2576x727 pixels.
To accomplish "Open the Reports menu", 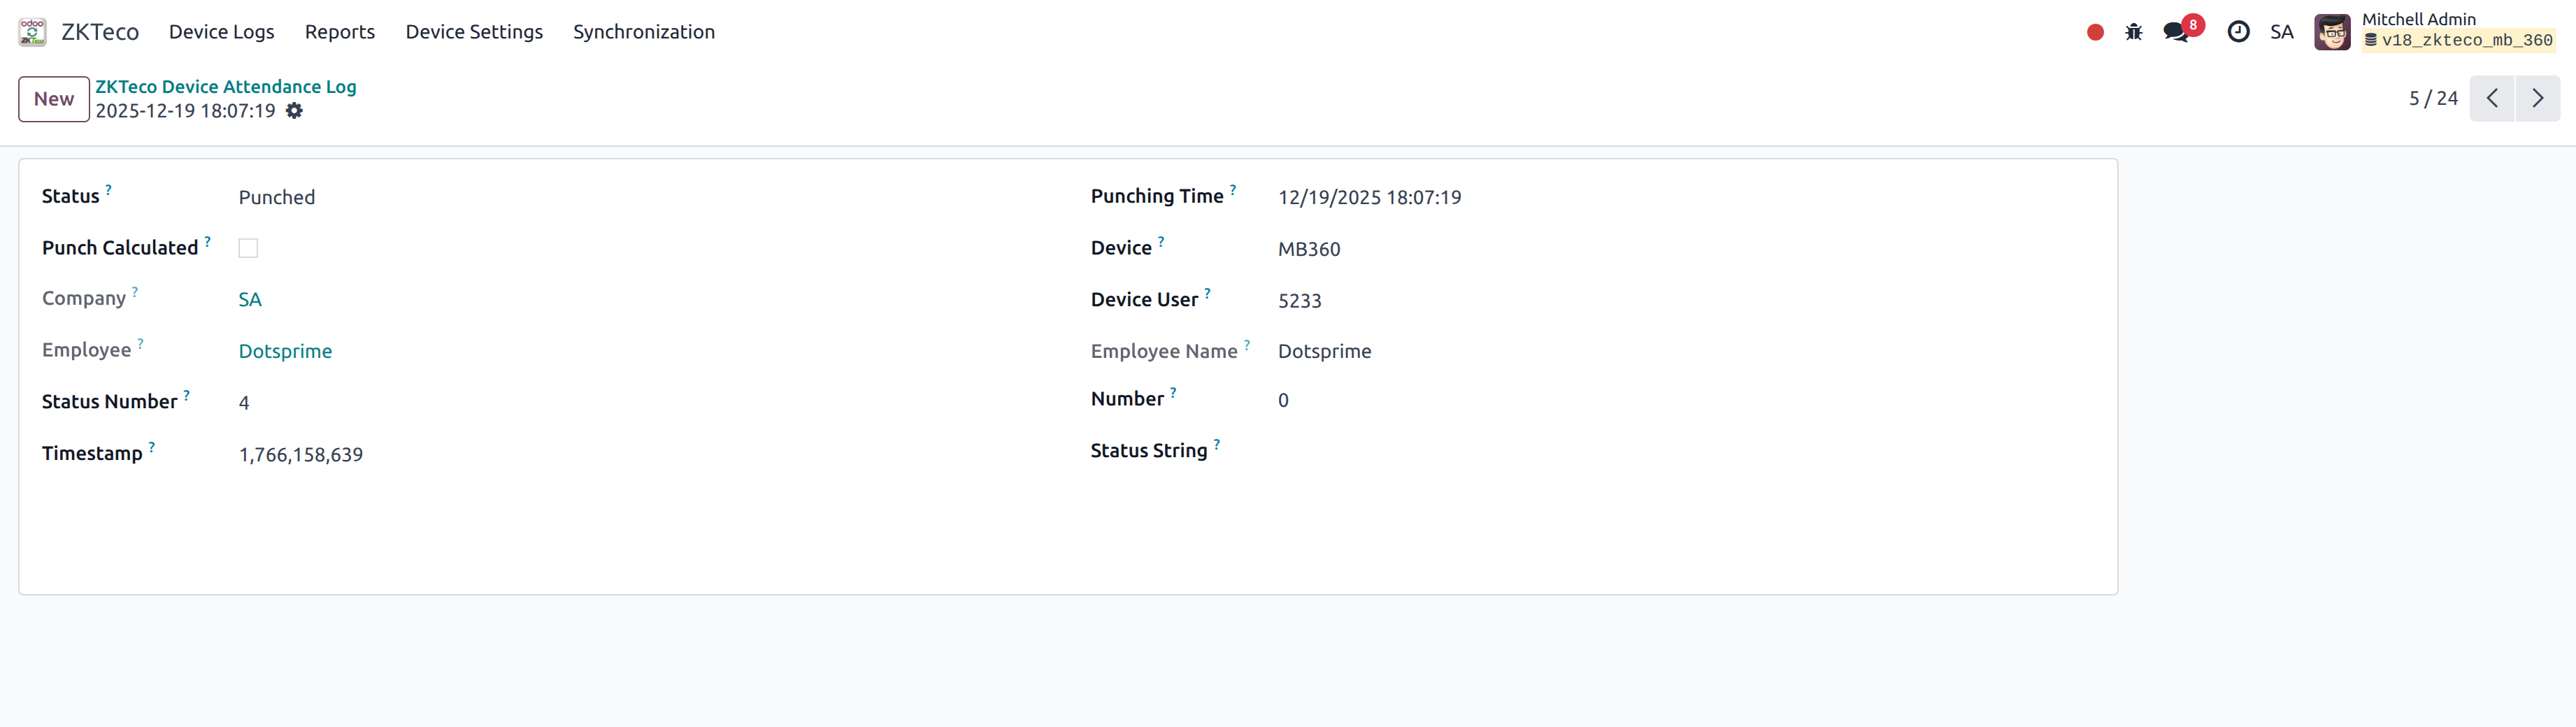I will click(x=340, y=31).
